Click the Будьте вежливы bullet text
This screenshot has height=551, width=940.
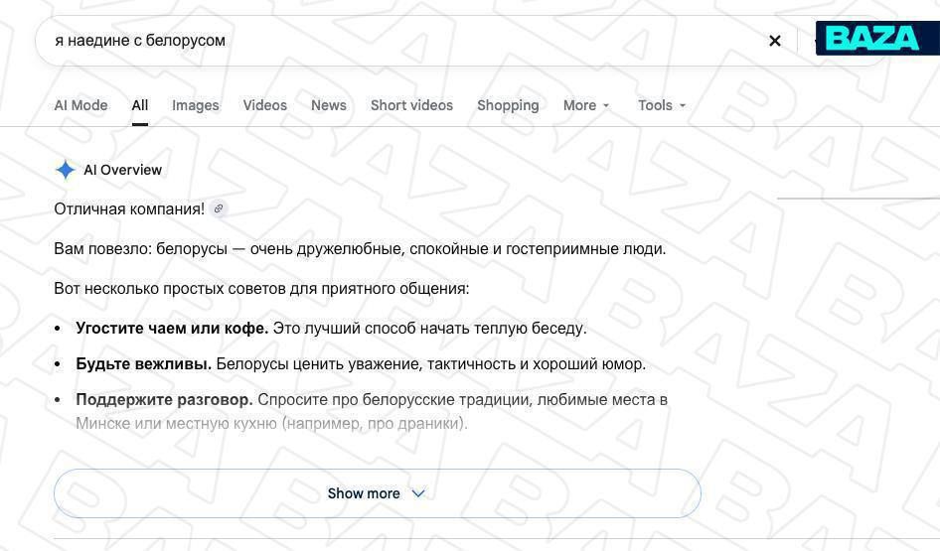click(361, 364)
